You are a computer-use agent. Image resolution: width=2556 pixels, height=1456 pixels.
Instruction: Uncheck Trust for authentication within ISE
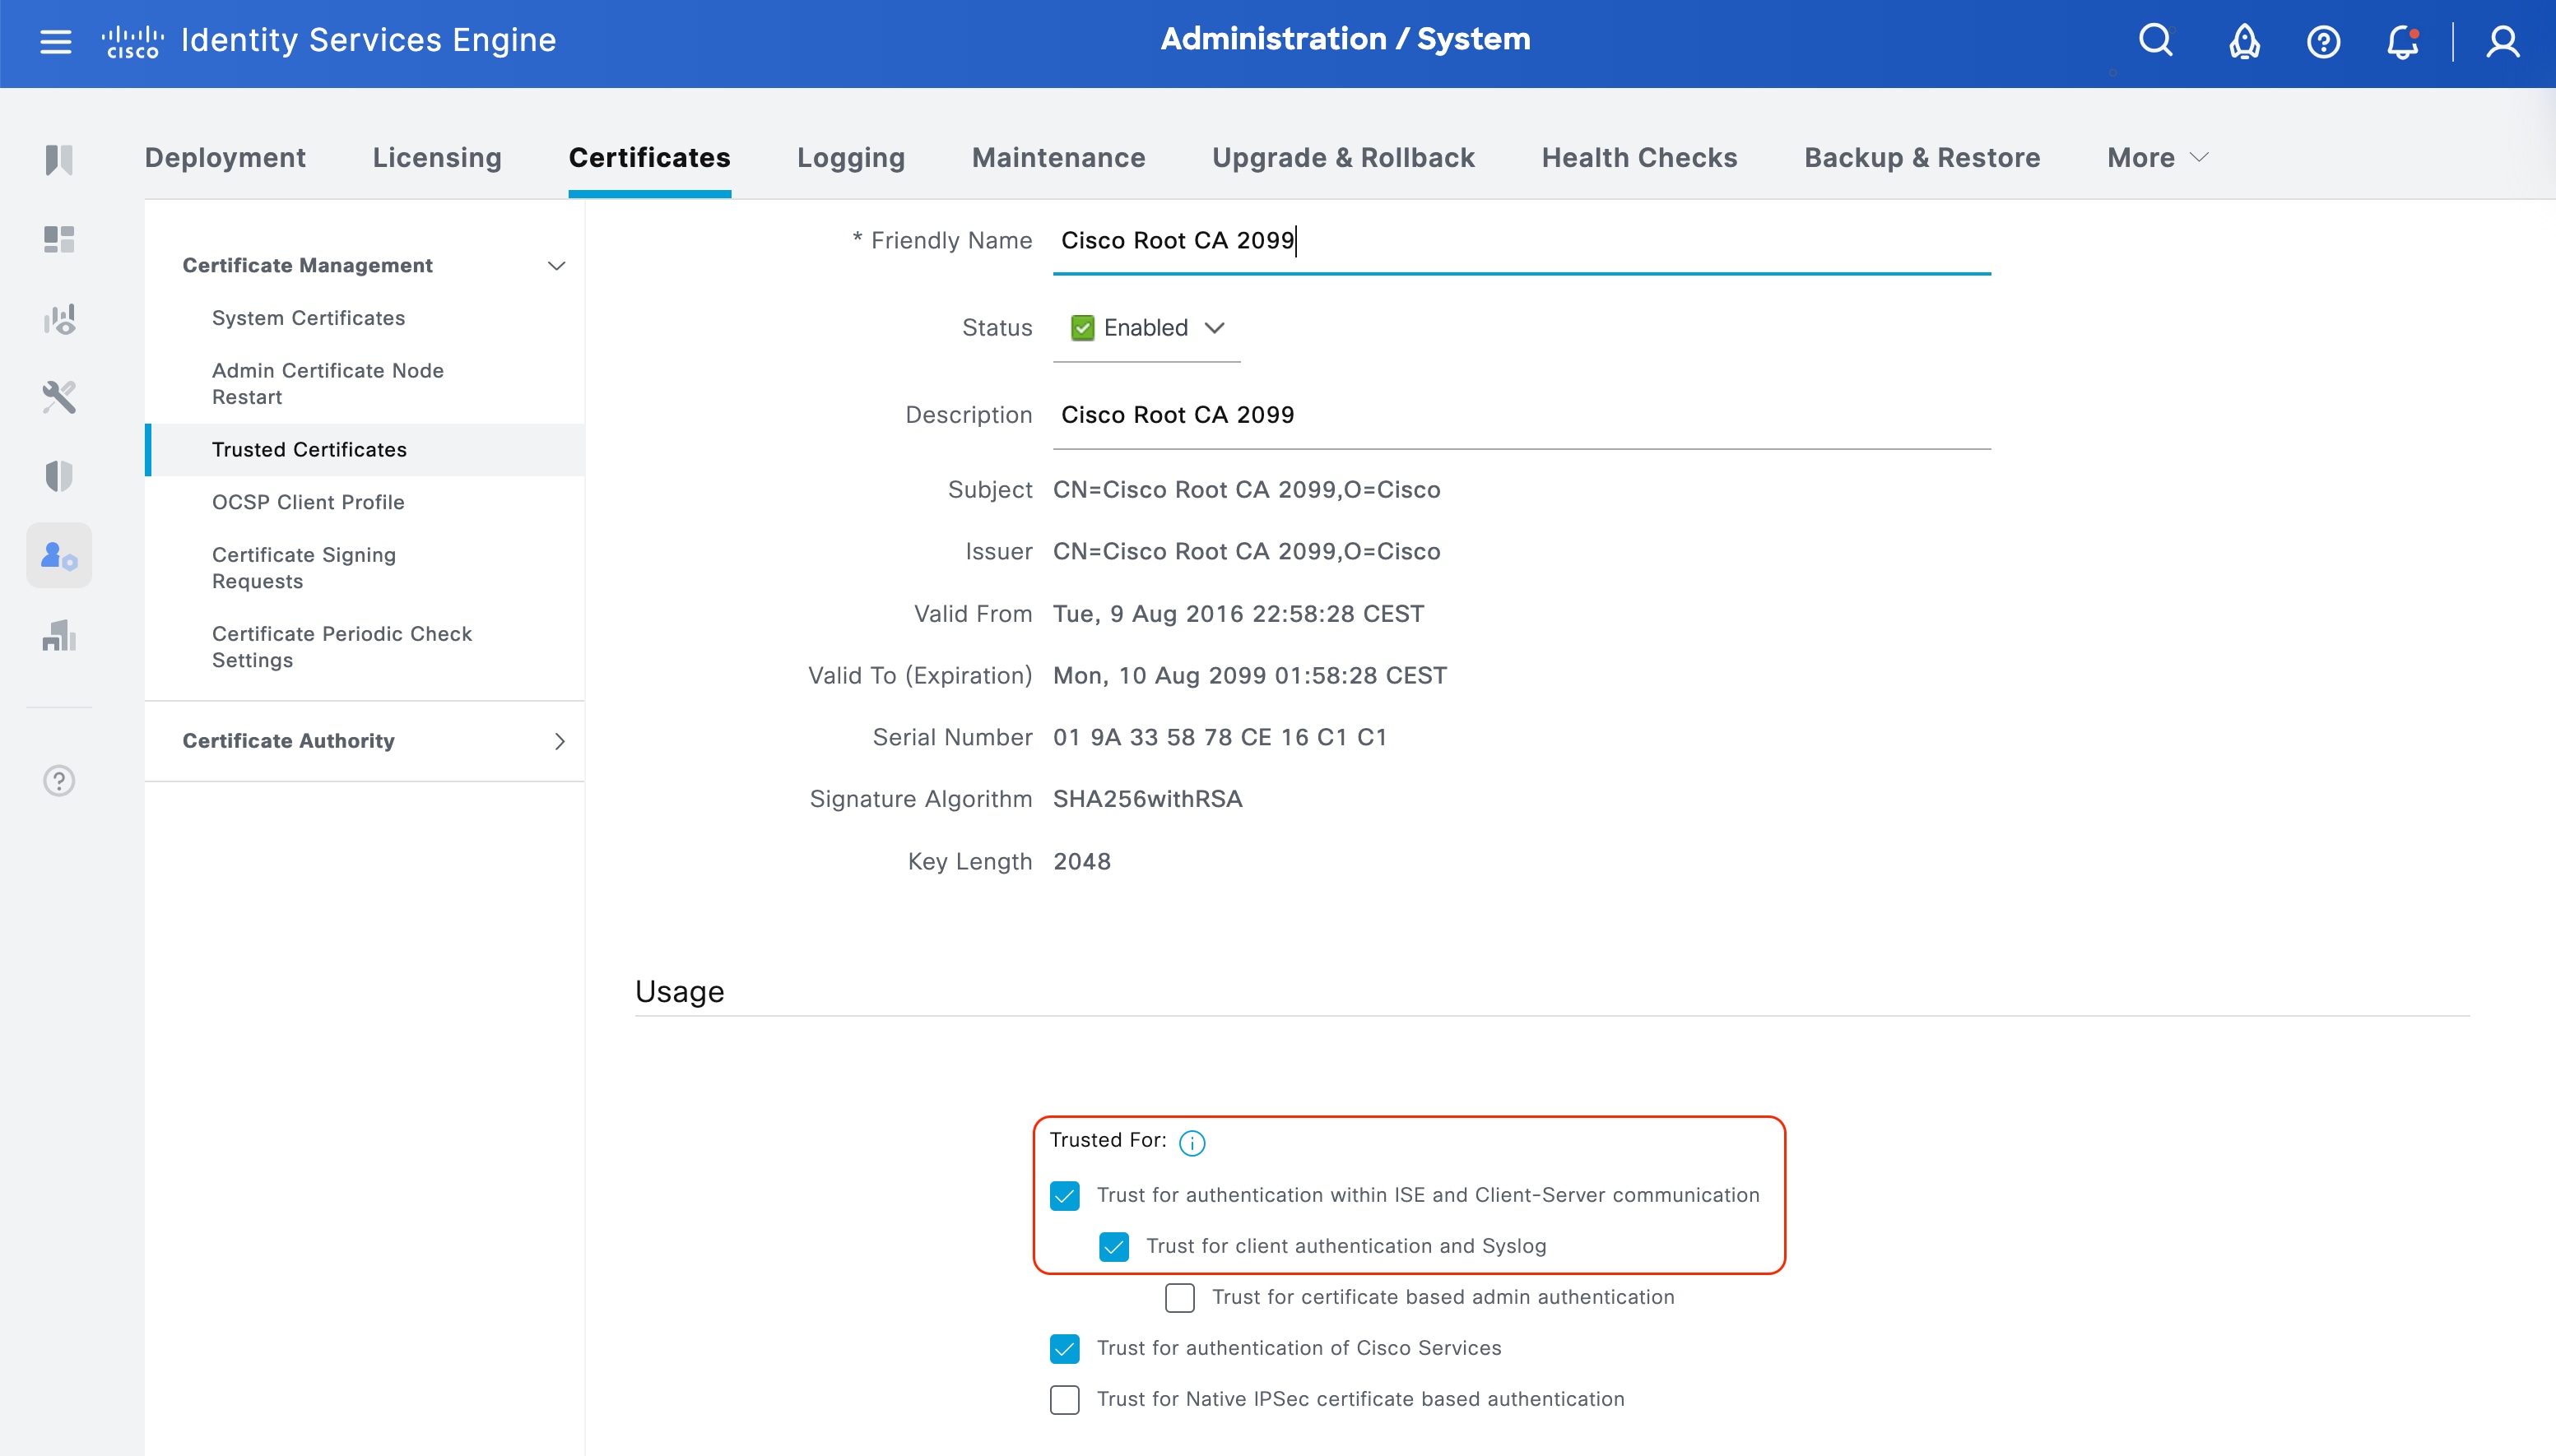pos(1064,1196)
